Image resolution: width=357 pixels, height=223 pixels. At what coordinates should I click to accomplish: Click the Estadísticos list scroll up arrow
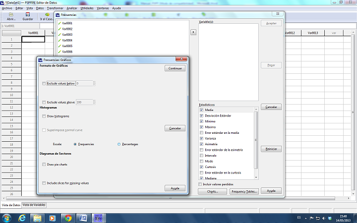pos(256,110)
